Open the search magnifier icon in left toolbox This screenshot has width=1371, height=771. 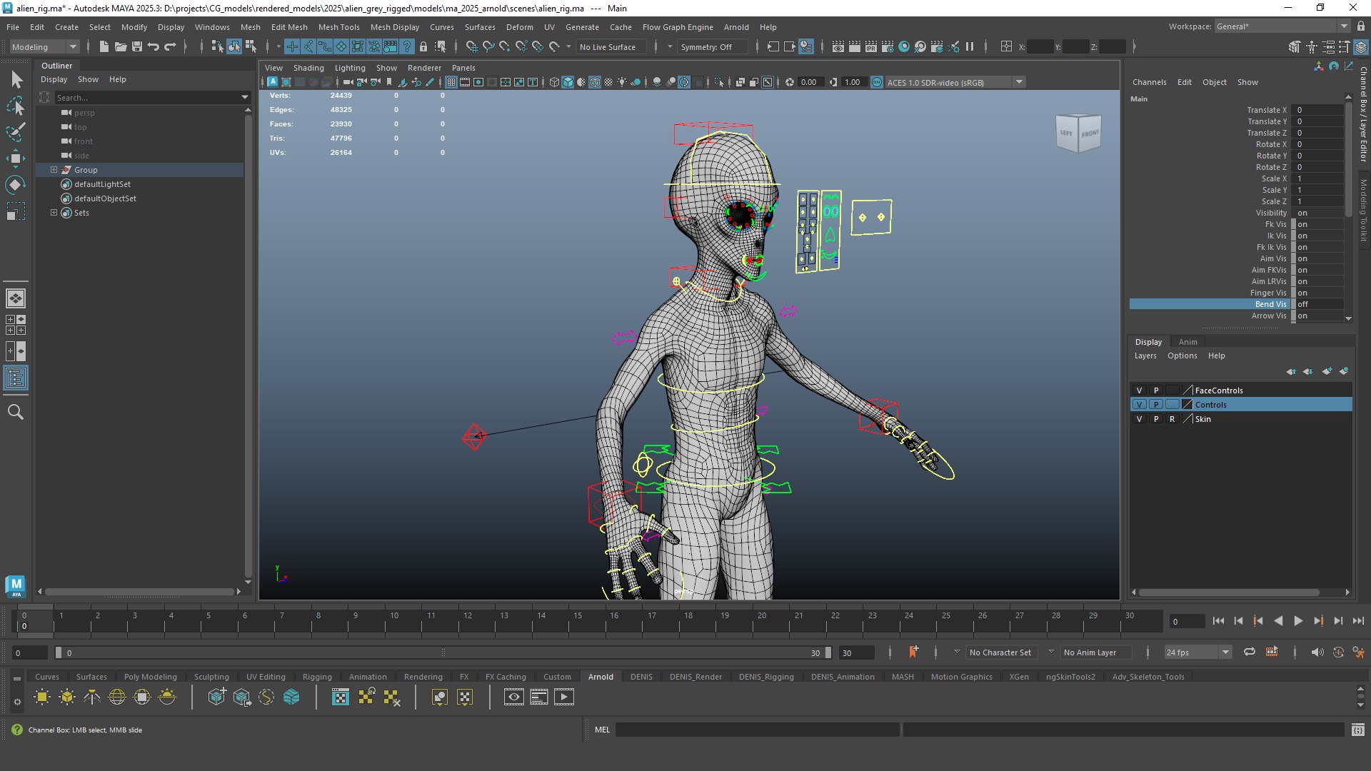tap(16, 412)
